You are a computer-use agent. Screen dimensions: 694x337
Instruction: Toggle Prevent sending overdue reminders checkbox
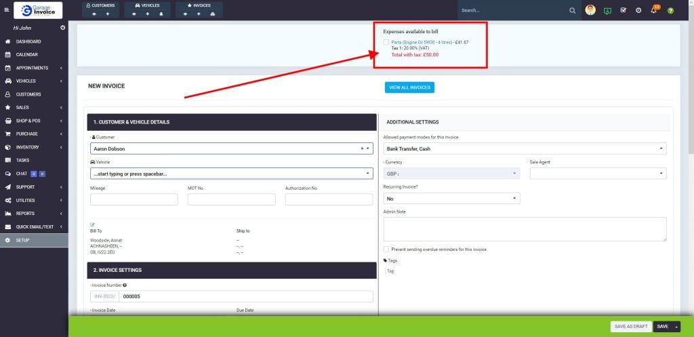(386, 250)
